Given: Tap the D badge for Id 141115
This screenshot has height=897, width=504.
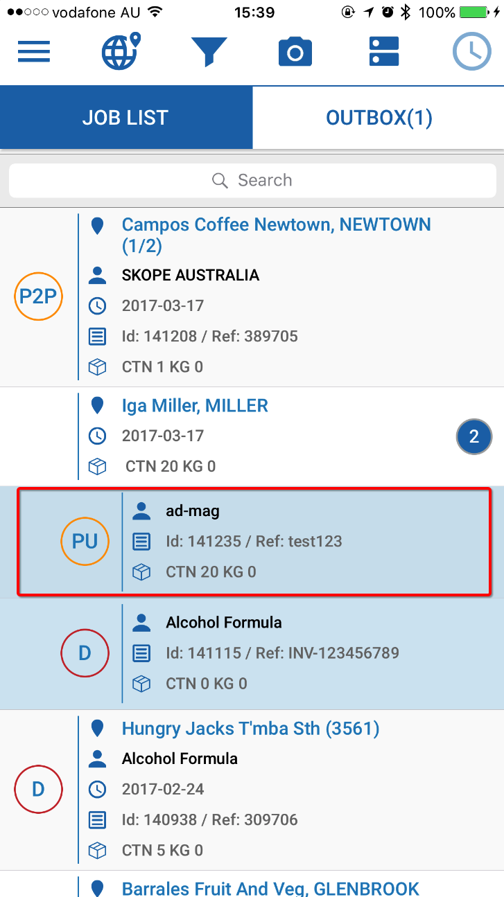Looking at the screenshot, I should pos(85,652).
